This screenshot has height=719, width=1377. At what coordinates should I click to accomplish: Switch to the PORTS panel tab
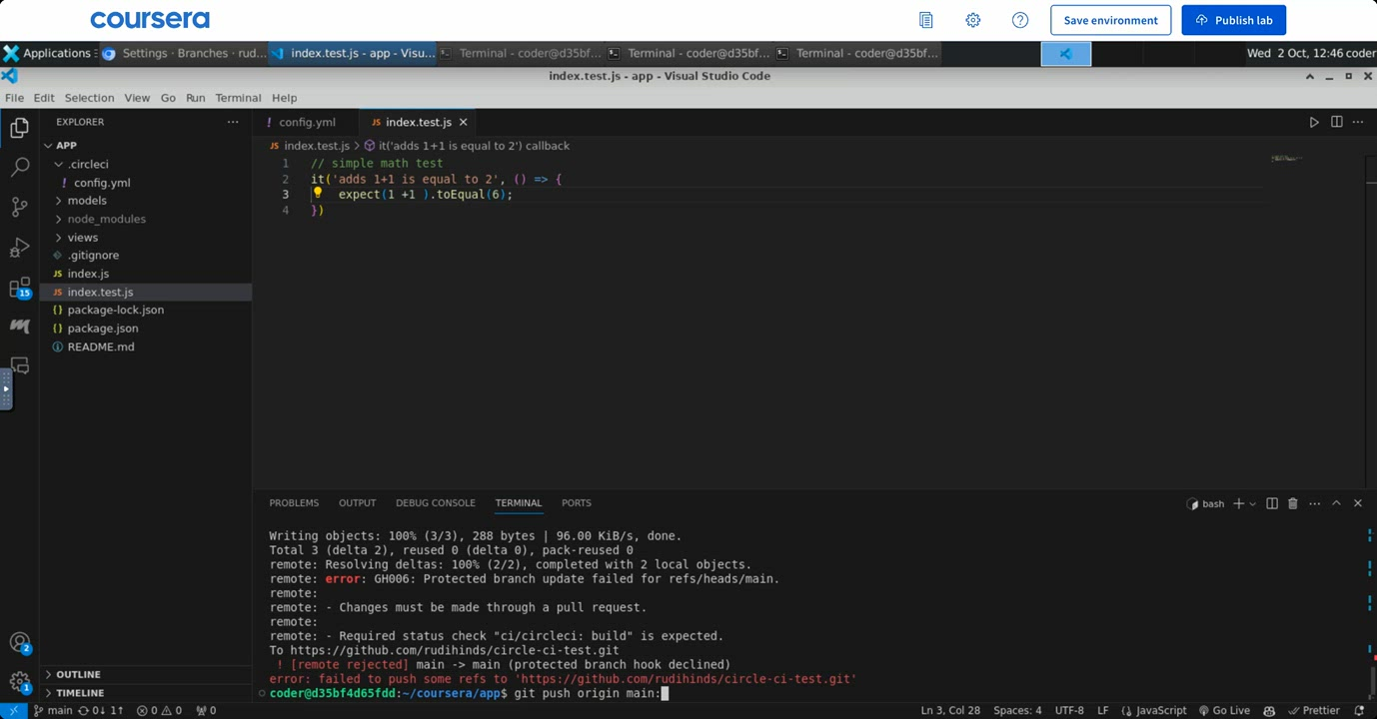577,503
